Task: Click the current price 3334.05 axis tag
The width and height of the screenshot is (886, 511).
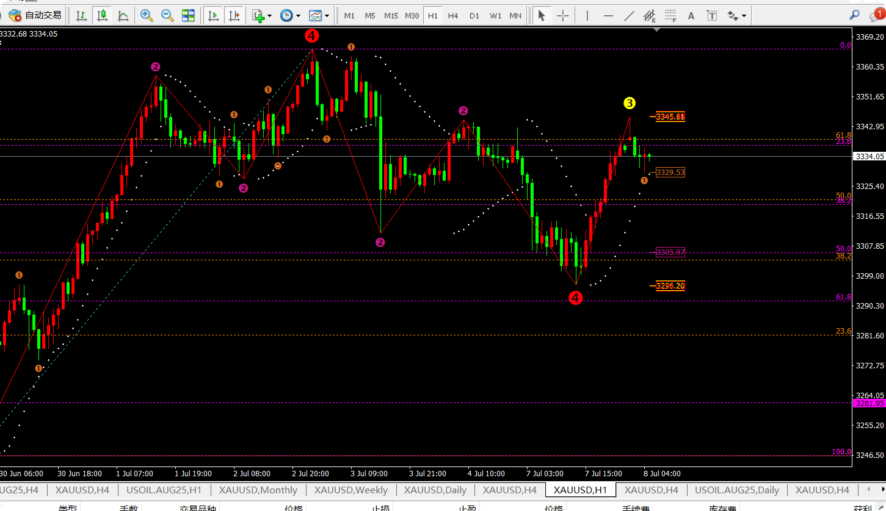Action: point(870,157)
